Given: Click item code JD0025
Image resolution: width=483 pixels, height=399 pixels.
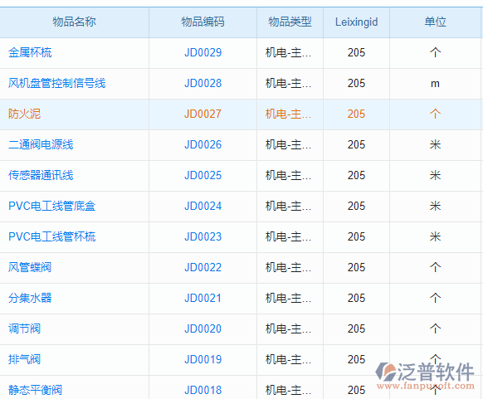Looking at the screenshot, I should click(x=202, y=175).
